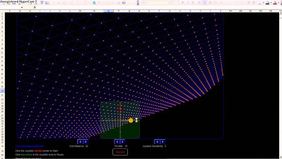Select row 38 header
This screenshot has height=159, width=282.
tap(2, 146)
